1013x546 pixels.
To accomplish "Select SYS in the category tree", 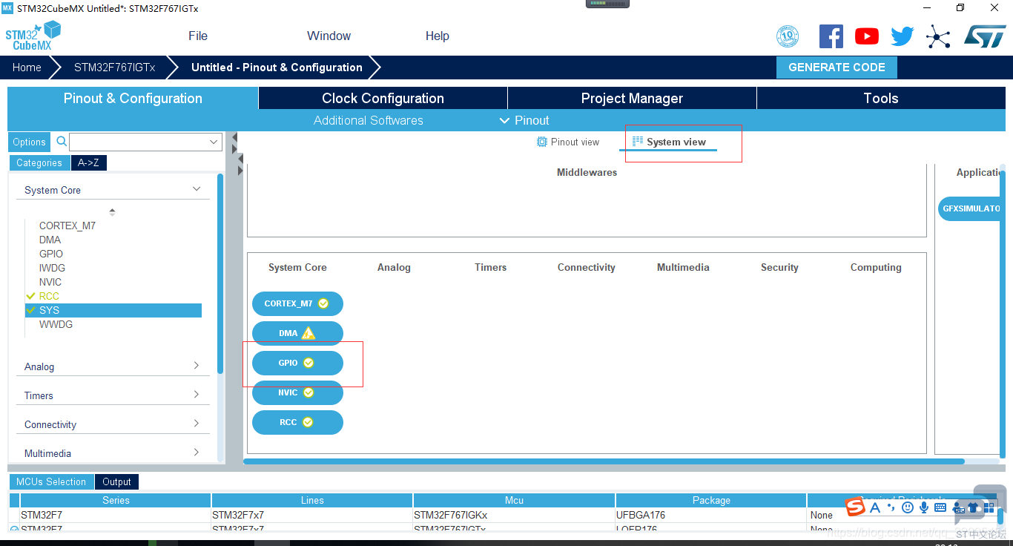I will [x=113, y=310].
